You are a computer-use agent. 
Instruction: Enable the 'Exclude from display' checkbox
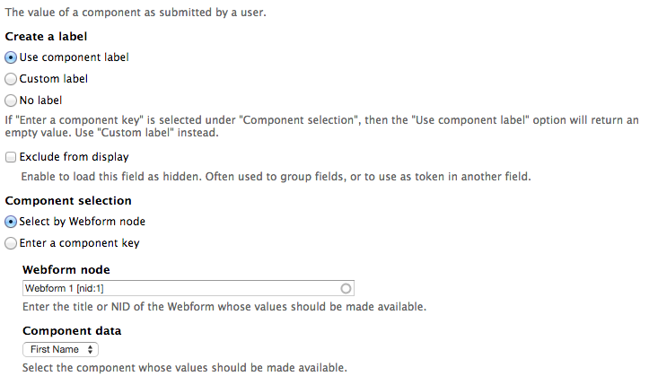12,157
